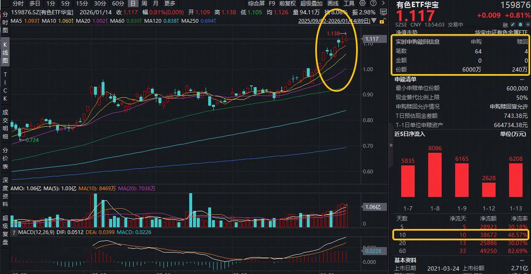
Task: Select the 30分 period
Action: pyautogui.click(x=100, y=3)
